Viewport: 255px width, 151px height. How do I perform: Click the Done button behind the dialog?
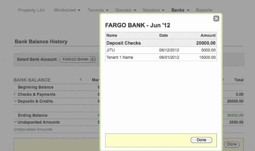point(232,144)
